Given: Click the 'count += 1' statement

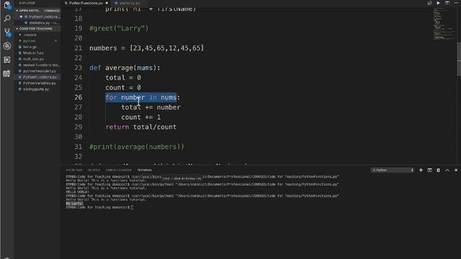Looking at the screenshot, I should pos(141,117).
